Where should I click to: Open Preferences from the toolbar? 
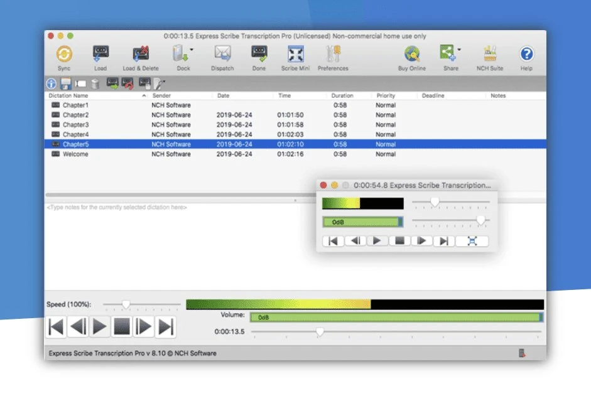[x=333, y=55]
